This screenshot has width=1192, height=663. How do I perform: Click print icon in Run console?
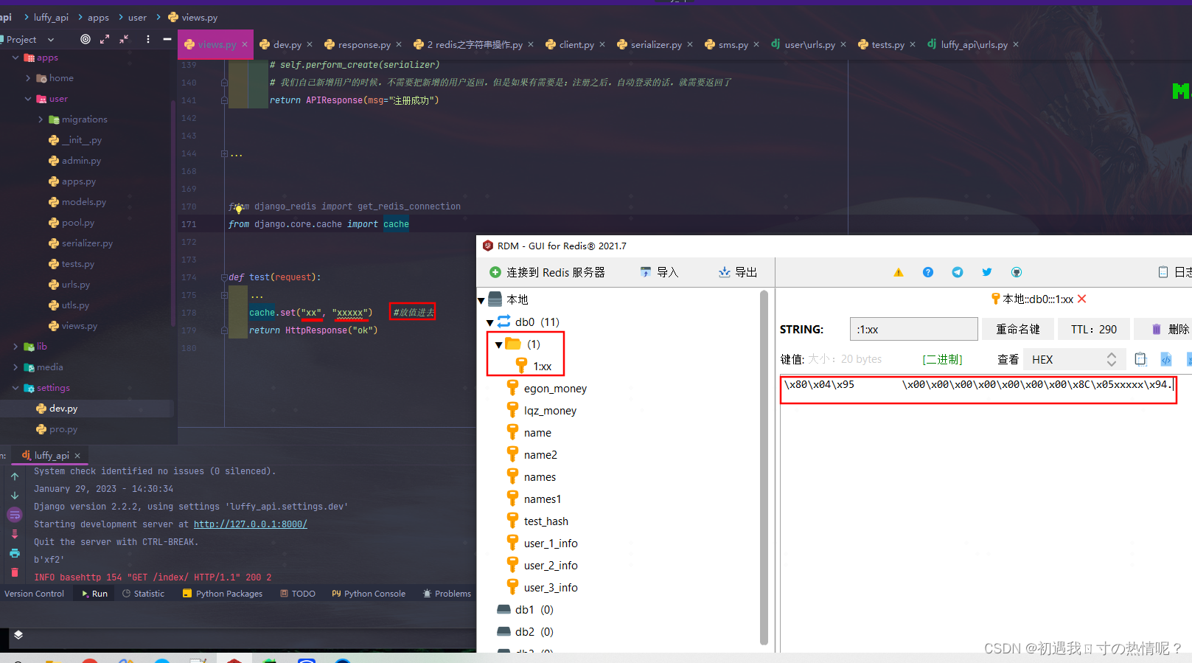tap(15, 553)
